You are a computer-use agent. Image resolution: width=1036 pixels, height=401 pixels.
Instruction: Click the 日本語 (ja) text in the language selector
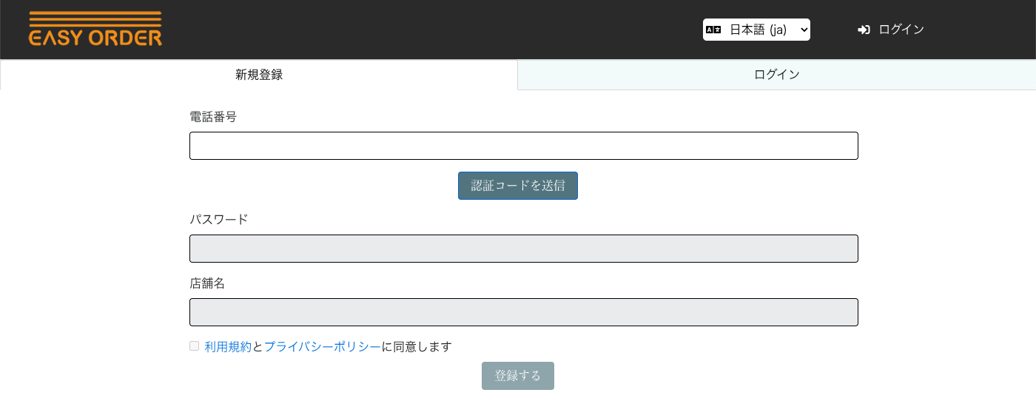coord(758,30)
